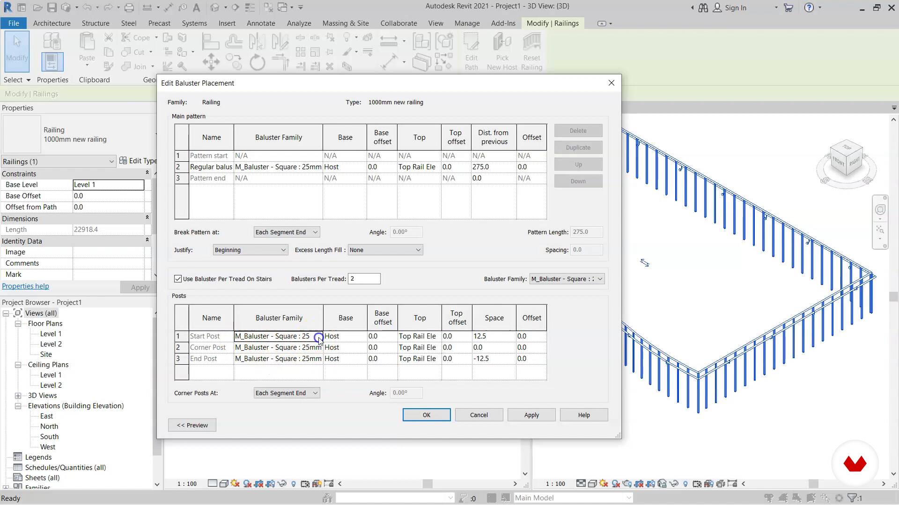This screenshot has width=899, height=505.
Task: Open the Properties help link
Action: click(x=25, y=286)
